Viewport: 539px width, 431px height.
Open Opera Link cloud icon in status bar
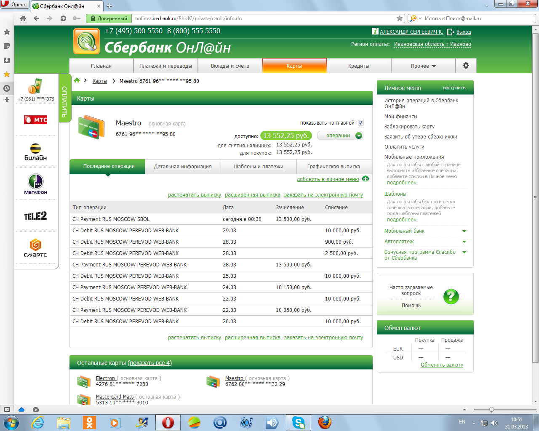21,410
